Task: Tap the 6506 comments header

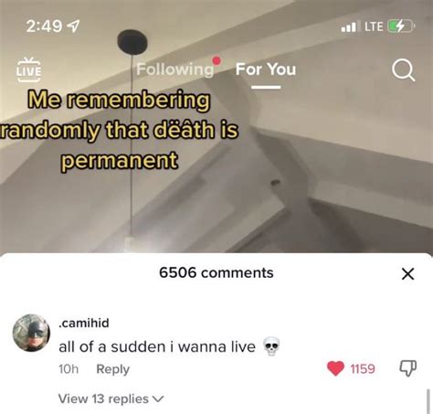Action: [x=216, y=272]
